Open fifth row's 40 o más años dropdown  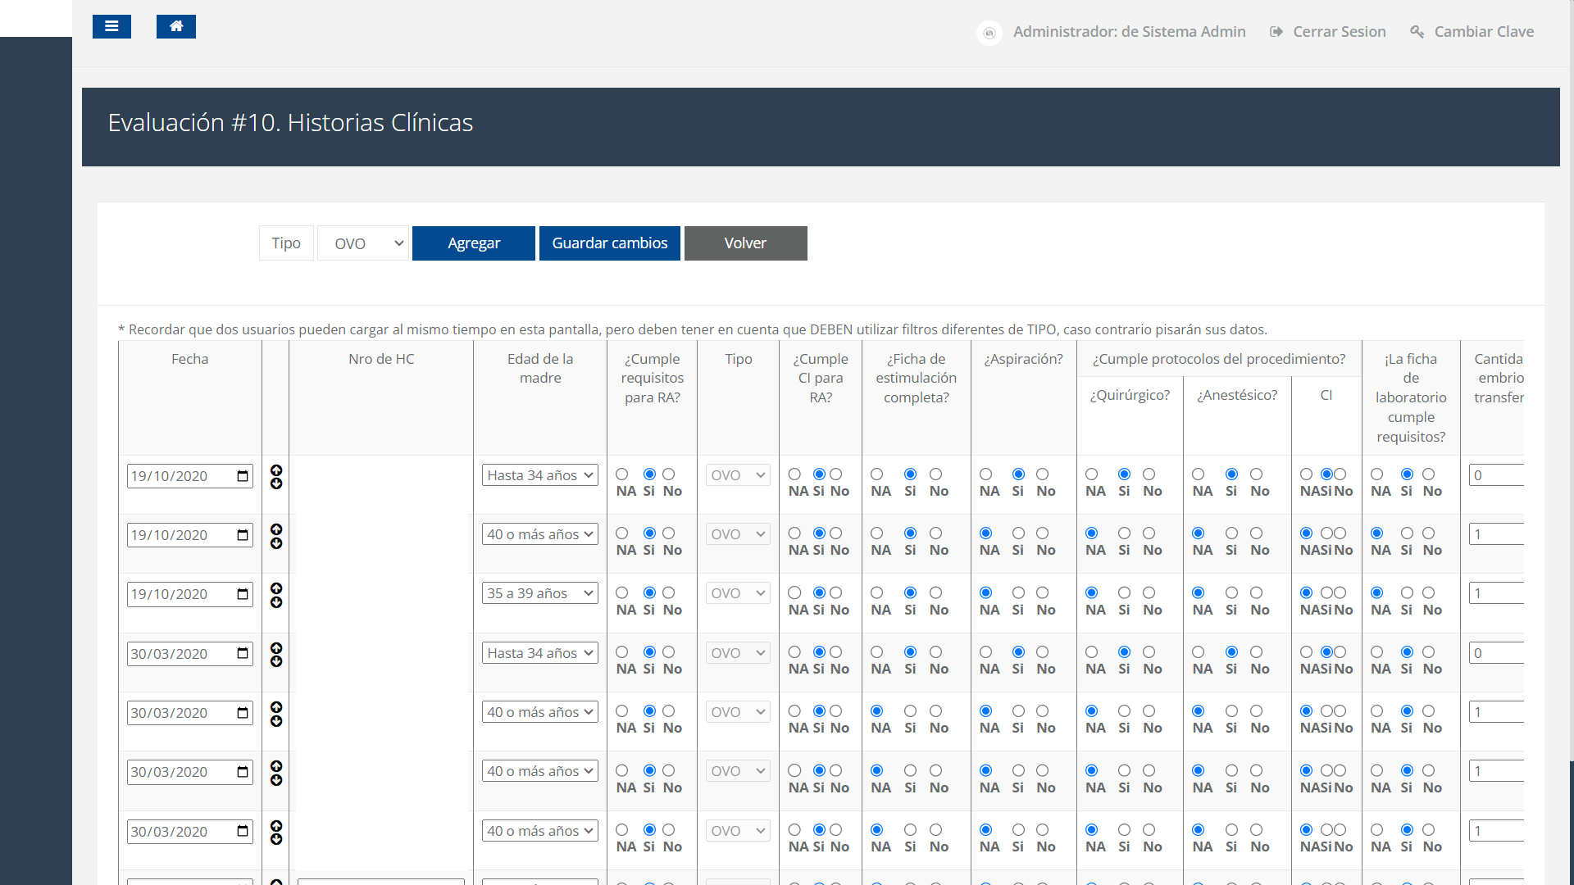pyautogui.click(x=540, y=712)
